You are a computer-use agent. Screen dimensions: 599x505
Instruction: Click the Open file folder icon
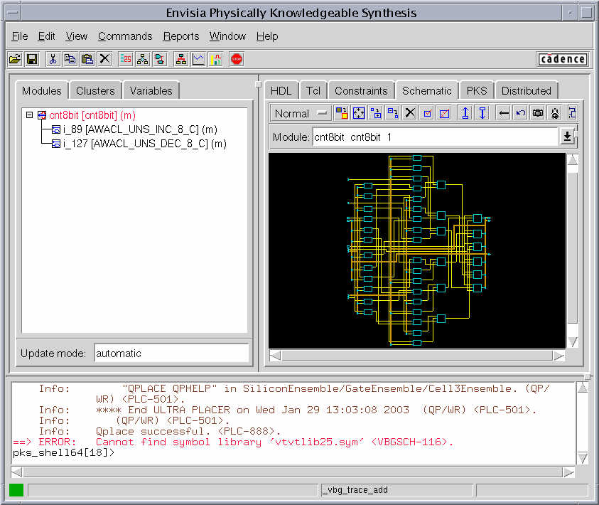tap(15, 59)
